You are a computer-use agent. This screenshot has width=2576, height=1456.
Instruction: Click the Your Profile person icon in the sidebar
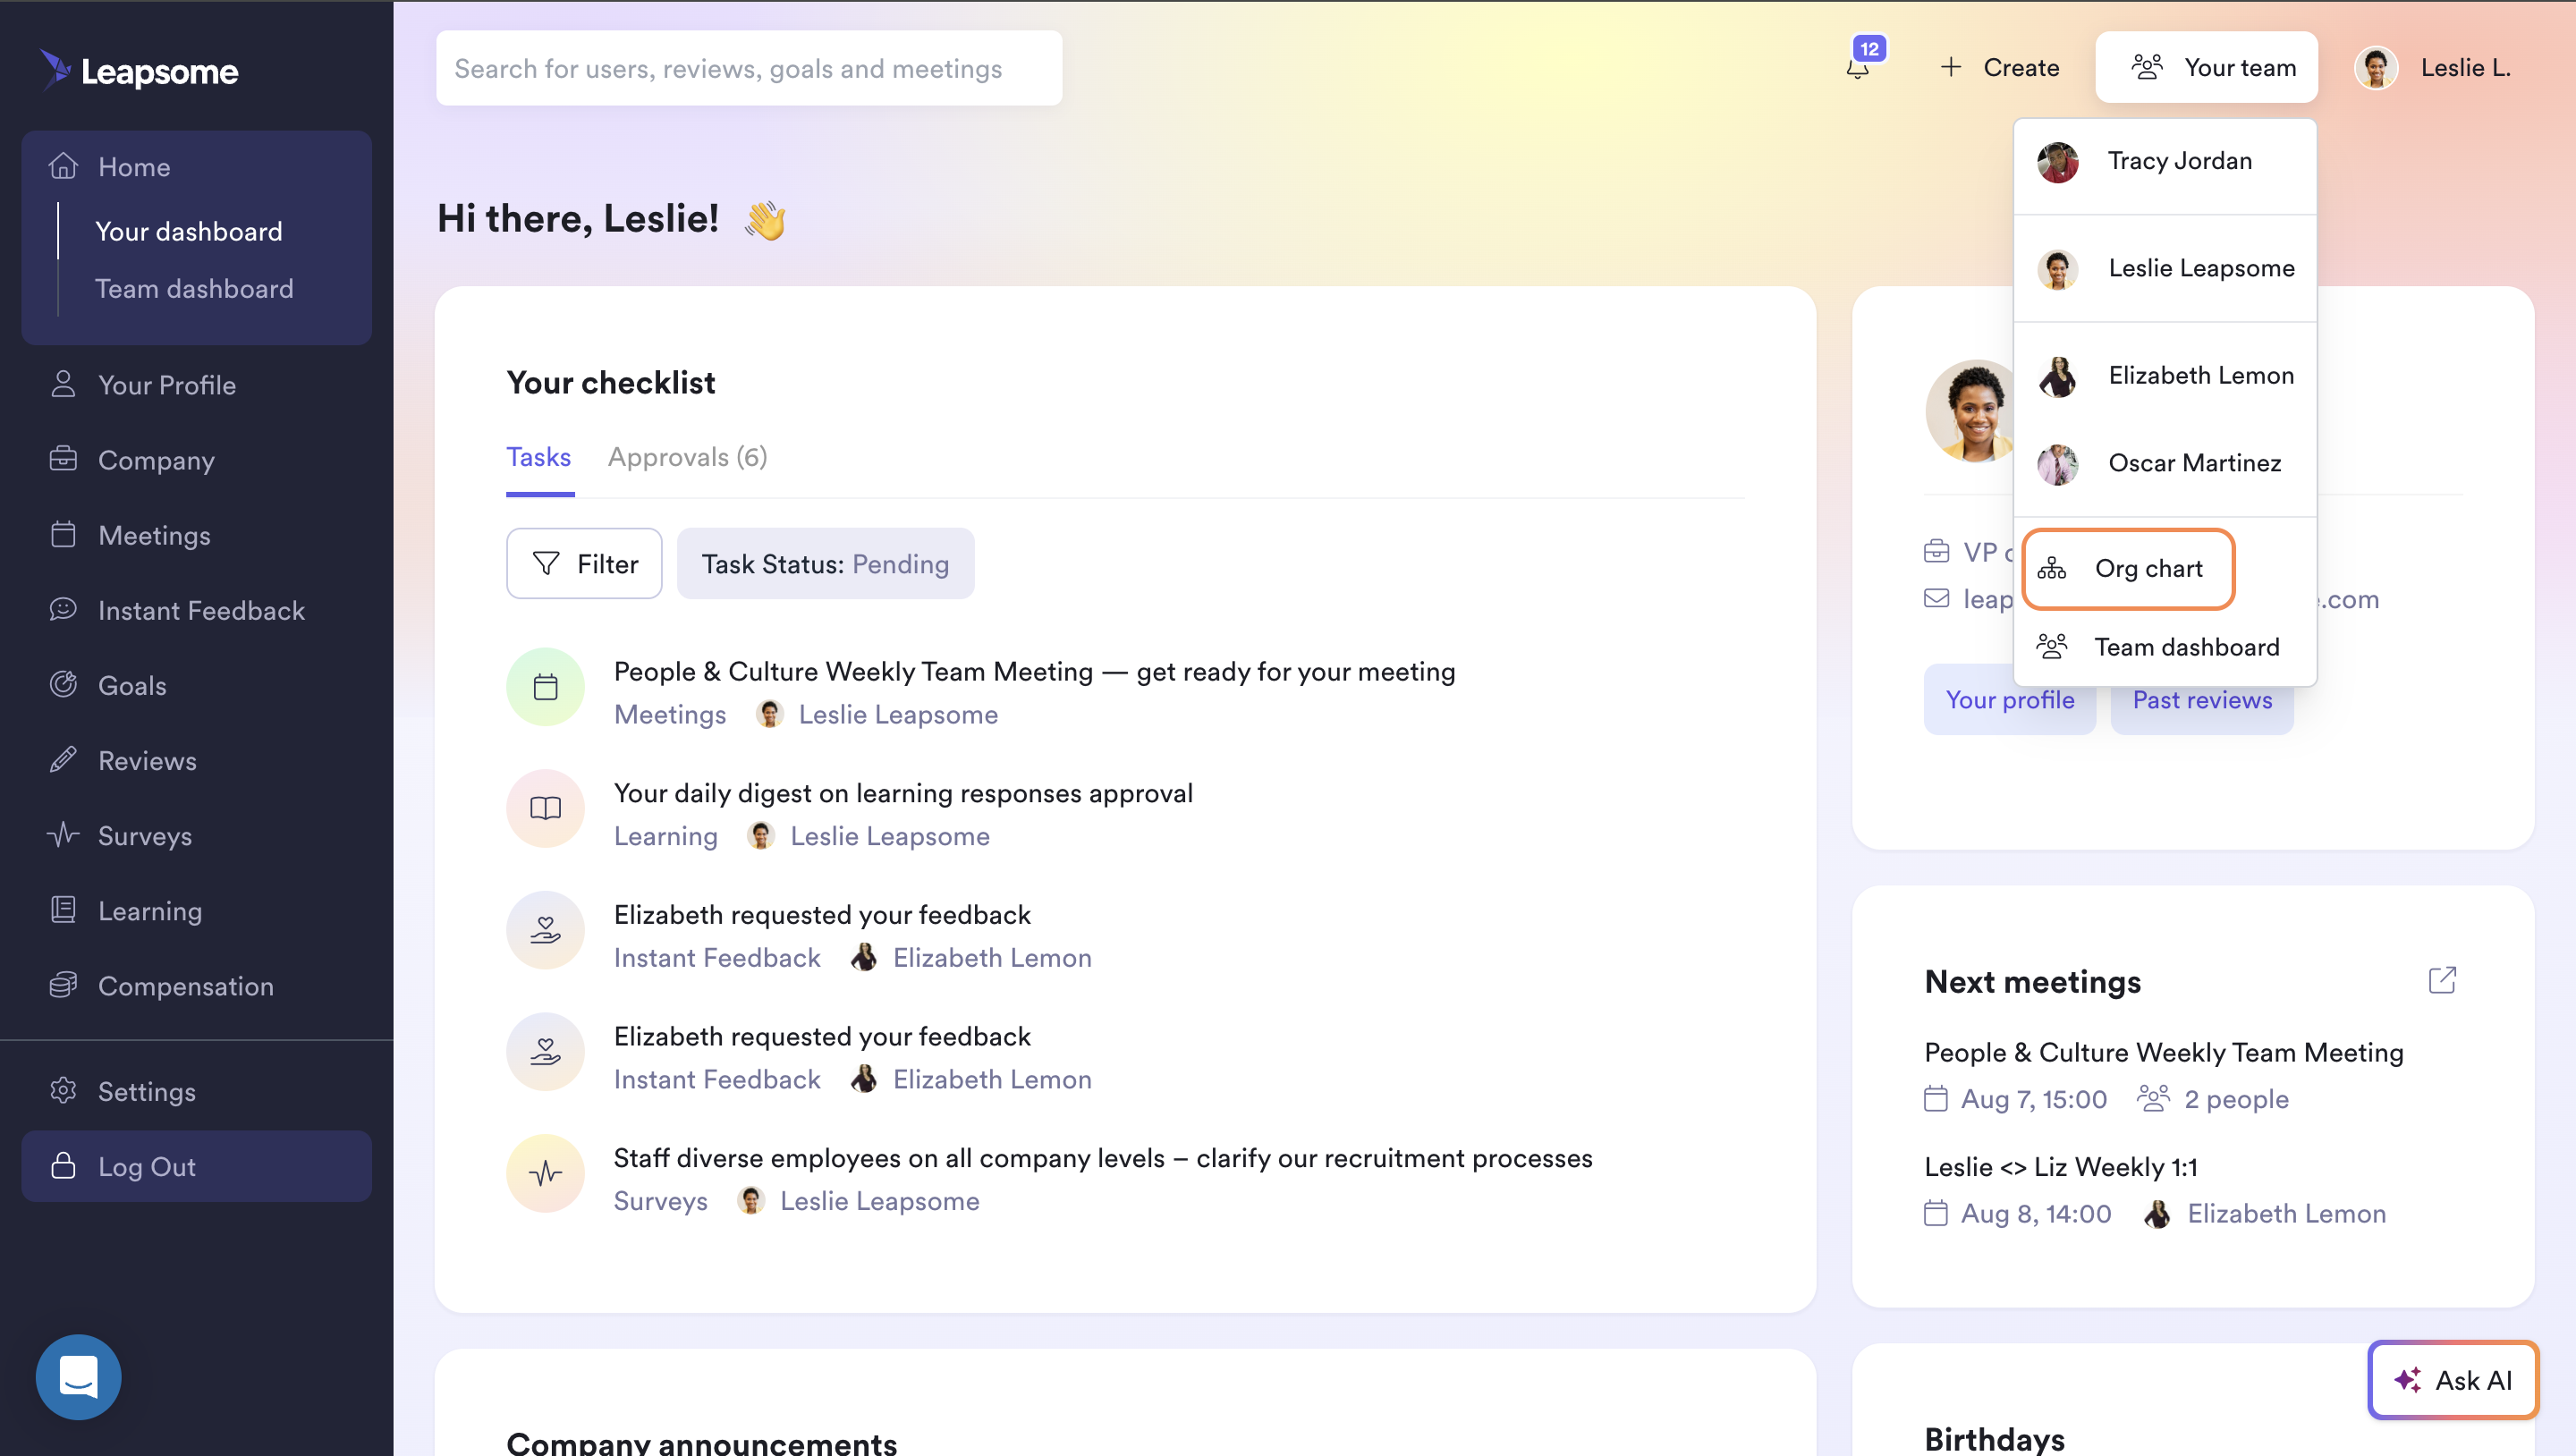(63, 384)
